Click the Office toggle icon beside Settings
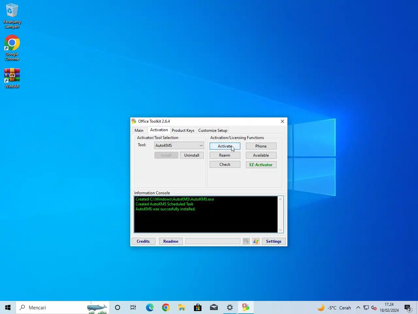Screen dimensions: 418x314 coord(246,241)
